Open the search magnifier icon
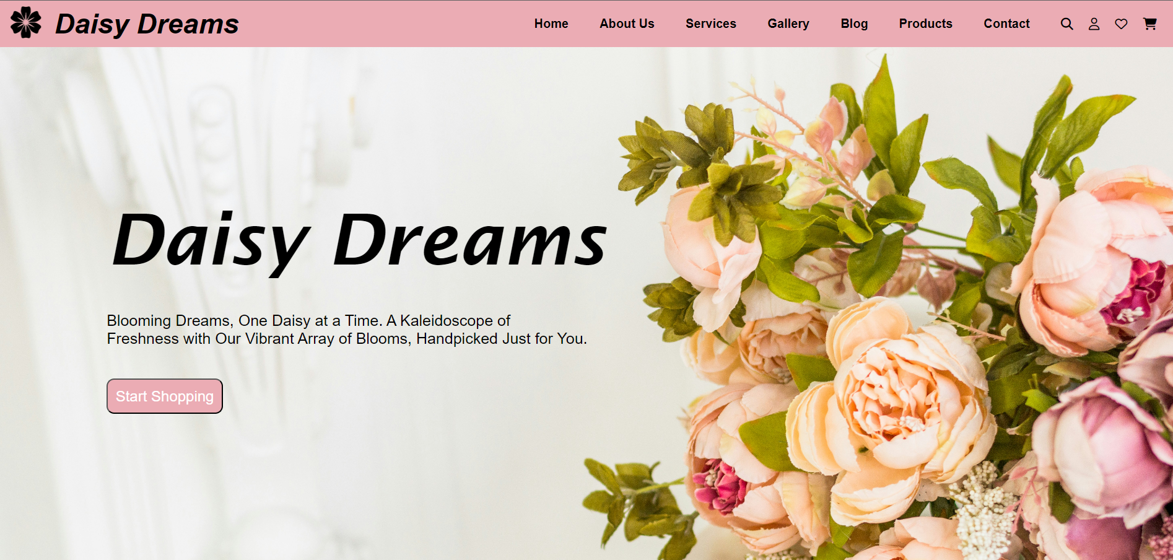1173x560 pixels. pyautogui.click(x=1066, y=24)
